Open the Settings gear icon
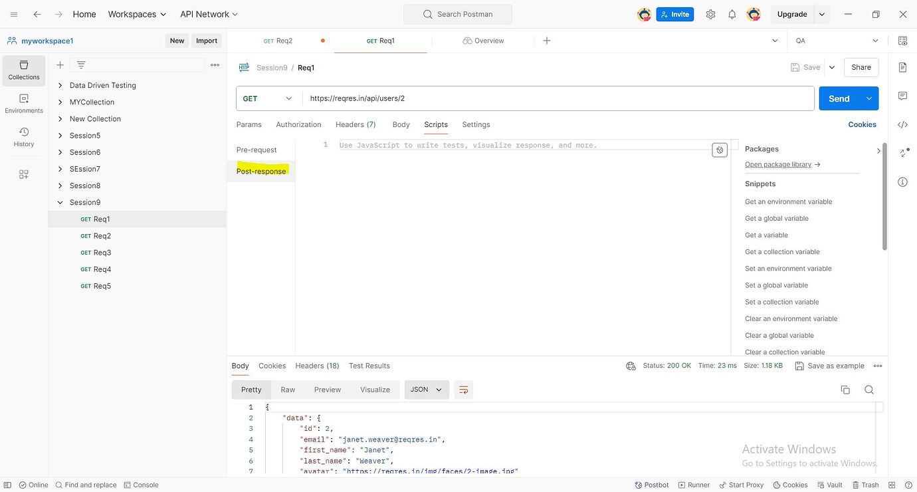917x492 pixels. click(x=710, y=14)
